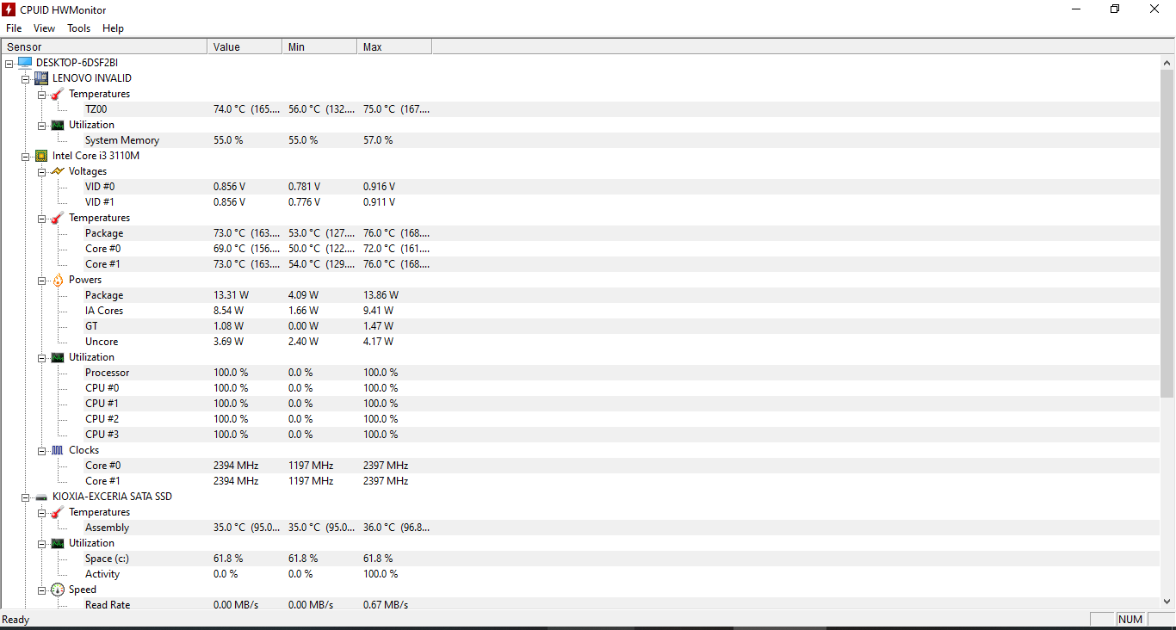Image resolution: width=1176 pixels, height=630 pixels.
Task: Click the thermometer icon under Intel Core i3
Action: (x=58, y=218)
